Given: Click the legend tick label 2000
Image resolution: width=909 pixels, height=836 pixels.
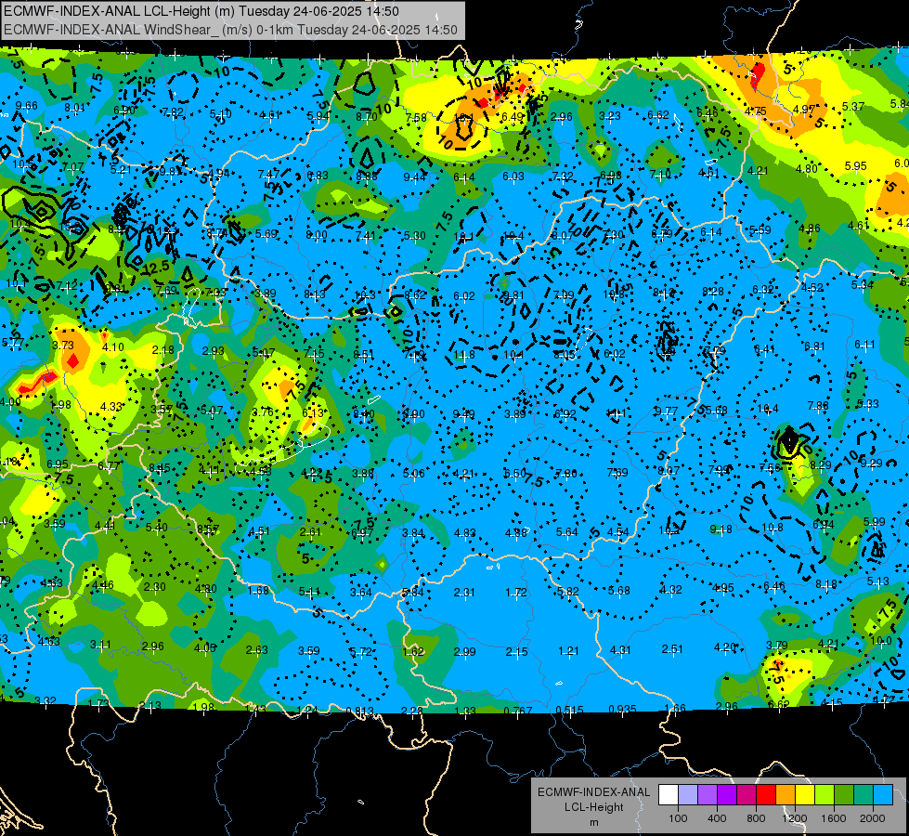Looking at the screenshot, I should (873, 818).
